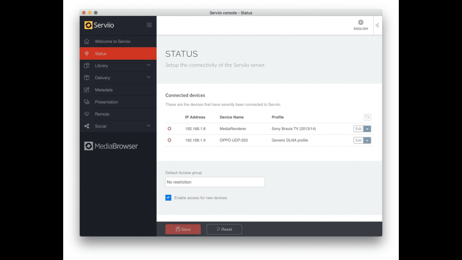Select the 192.168.1.9 IP cell

point(195,140)
